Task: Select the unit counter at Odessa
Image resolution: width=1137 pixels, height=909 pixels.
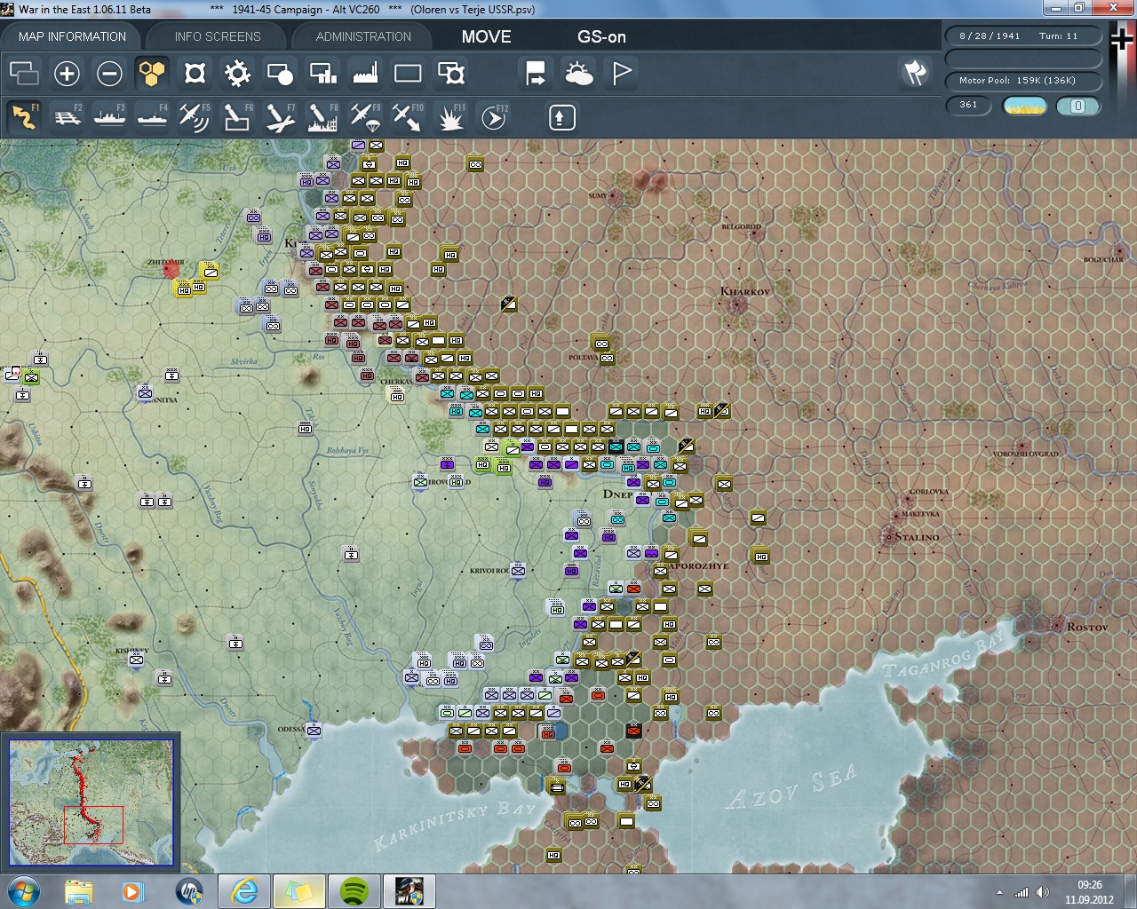Action: click(314, 731)
